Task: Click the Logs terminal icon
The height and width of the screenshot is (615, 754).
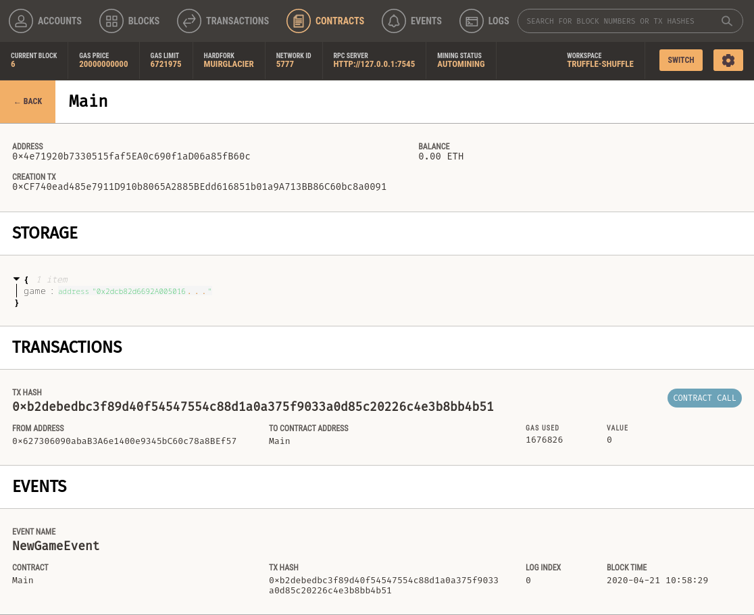Action: [x=472, y=21]
